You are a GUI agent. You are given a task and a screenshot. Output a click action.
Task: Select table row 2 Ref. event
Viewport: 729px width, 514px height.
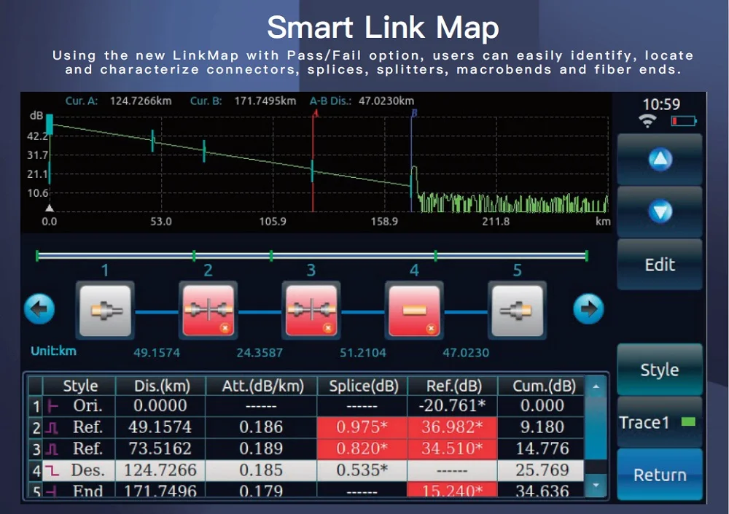[x=306, y=427]
